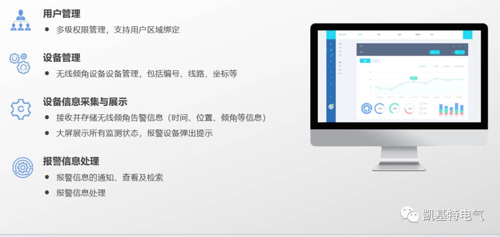
Task: Click the teal tooltip marker on line chart
Action: point(413,78)
